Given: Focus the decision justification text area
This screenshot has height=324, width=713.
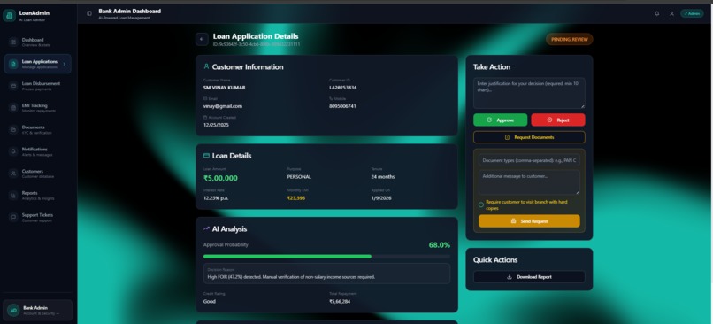Looking at the screenshot, I should pyautogui.click(x=529, y=93).
